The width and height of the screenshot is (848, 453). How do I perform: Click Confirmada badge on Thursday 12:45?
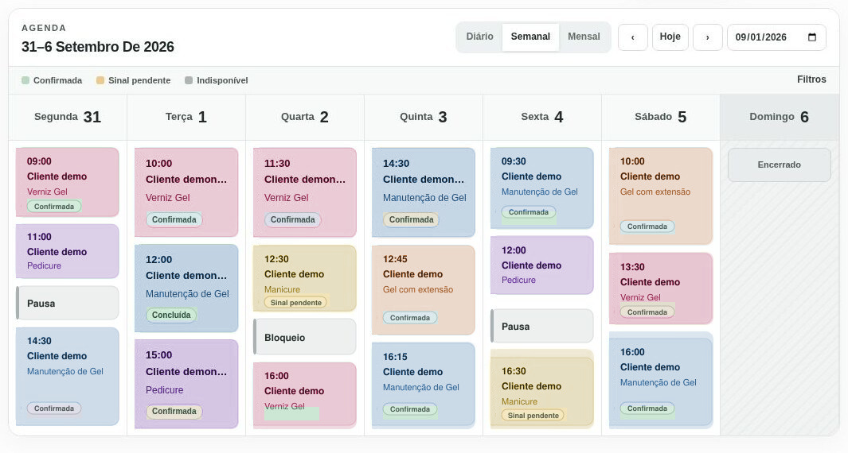click(x=410, y=317)
